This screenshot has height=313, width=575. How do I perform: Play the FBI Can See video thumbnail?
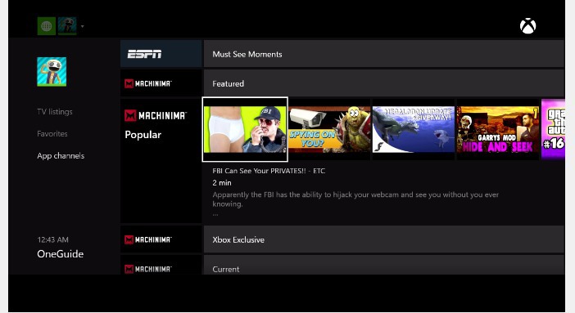(245, 129)
